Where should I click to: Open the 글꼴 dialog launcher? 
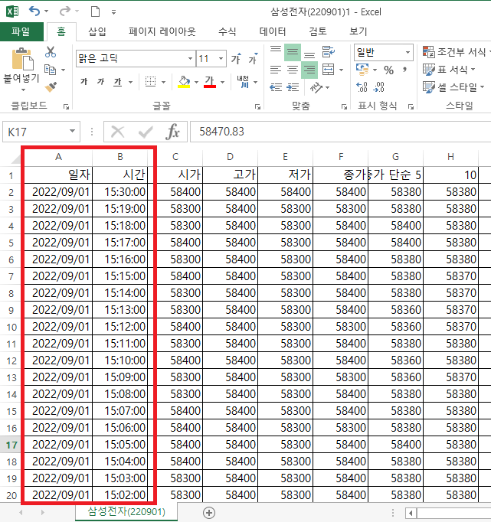(257, 106)
